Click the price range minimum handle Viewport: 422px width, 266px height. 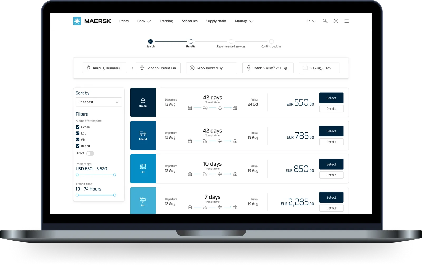click(x=77, y=175)
